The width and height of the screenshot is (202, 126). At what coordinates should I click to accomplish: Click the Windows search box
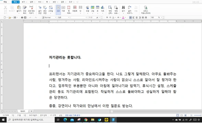tap(31, 120)
